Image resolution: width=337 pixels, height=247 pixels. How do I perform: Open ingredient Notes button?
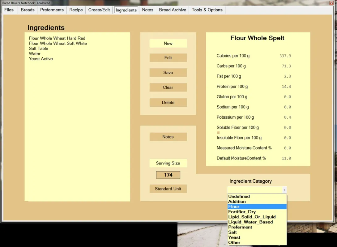168,137
